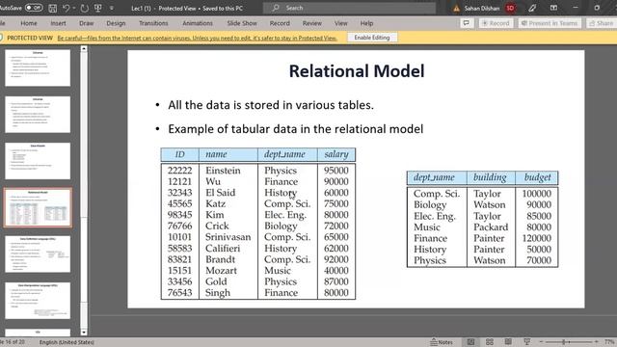Click the building column header
617x347 pixels.
(490, 177)
